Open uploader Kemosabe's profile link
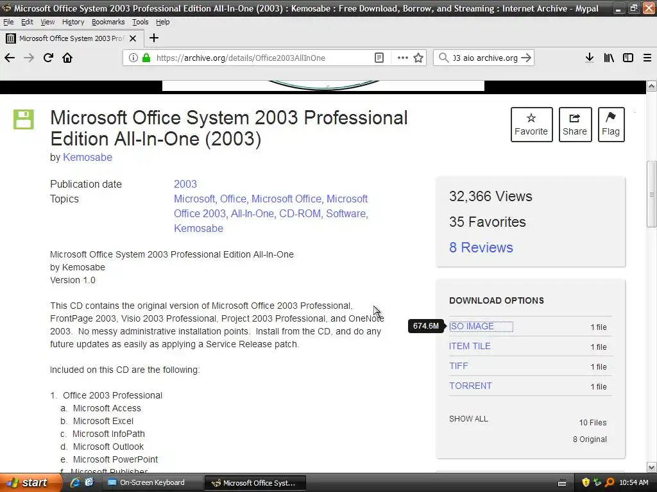The image size is (657, 492). (x=87, y=158)
